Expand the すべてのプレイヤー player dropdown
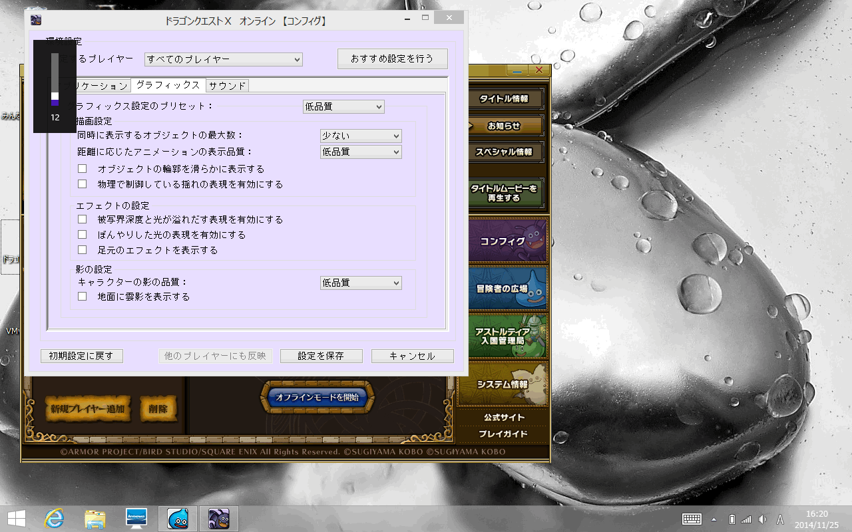This screenshot has width=852, height=532. pos(223,59)
